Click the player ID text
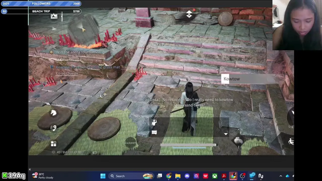Screen dimensions: 322x181 point(64,152)
